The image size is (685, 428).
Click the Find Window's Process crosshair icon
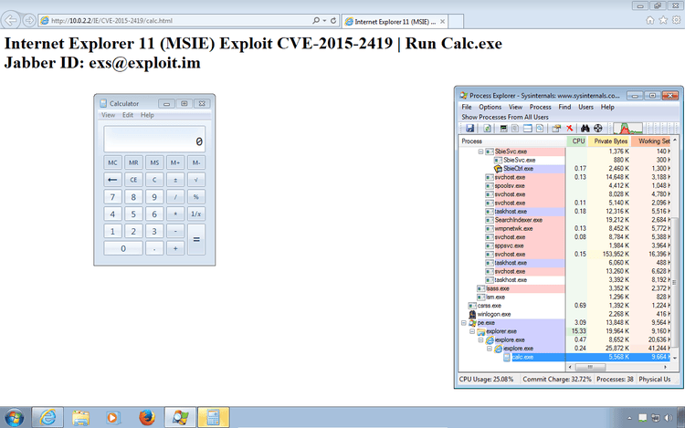pyautogui.click(x=598, y=129)
